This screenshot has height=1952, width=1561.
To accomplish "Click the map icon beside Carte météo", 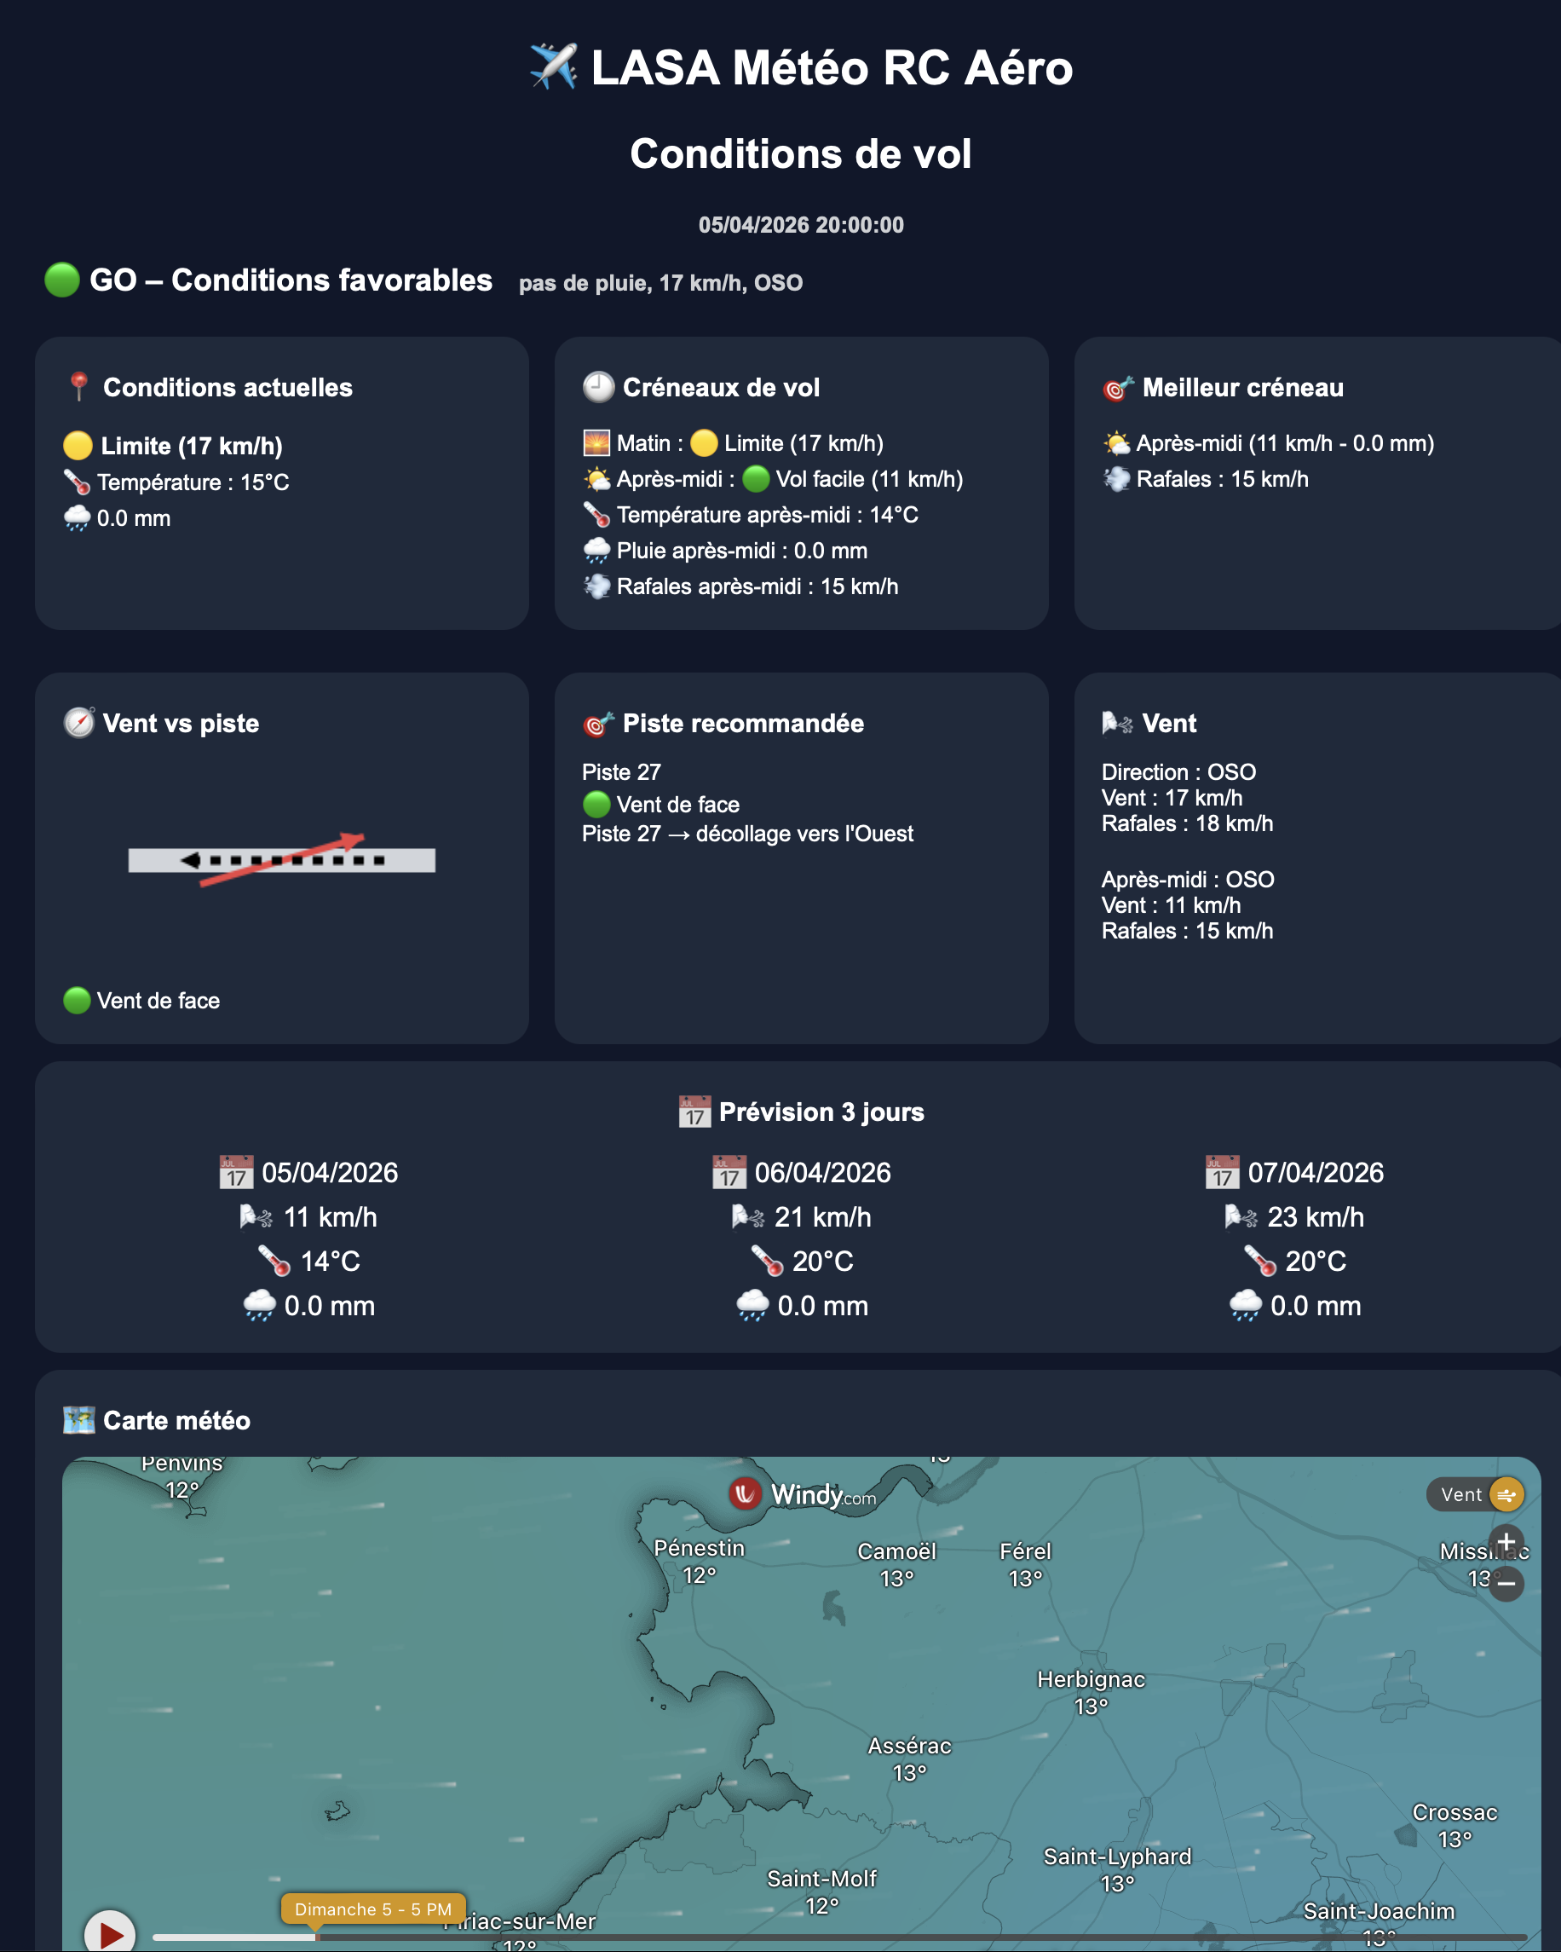I will [79, 1419].
